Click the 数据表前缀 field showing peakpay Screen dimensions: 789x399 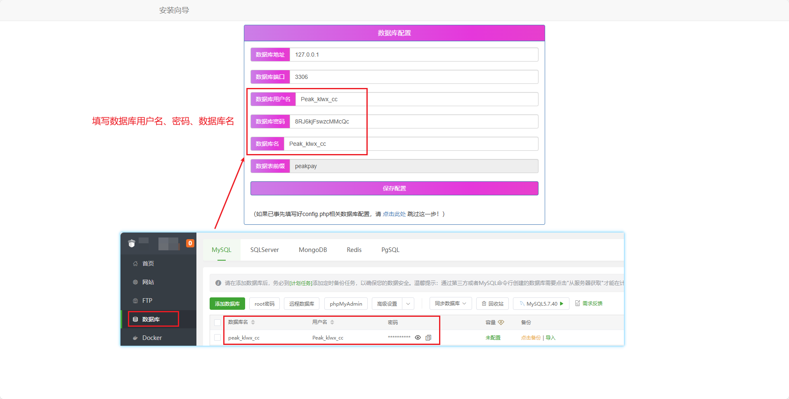414,166
